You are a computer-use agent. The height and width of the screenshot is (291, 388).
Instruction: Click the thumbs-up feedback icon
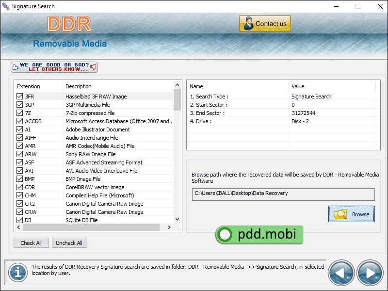point(16,66)
